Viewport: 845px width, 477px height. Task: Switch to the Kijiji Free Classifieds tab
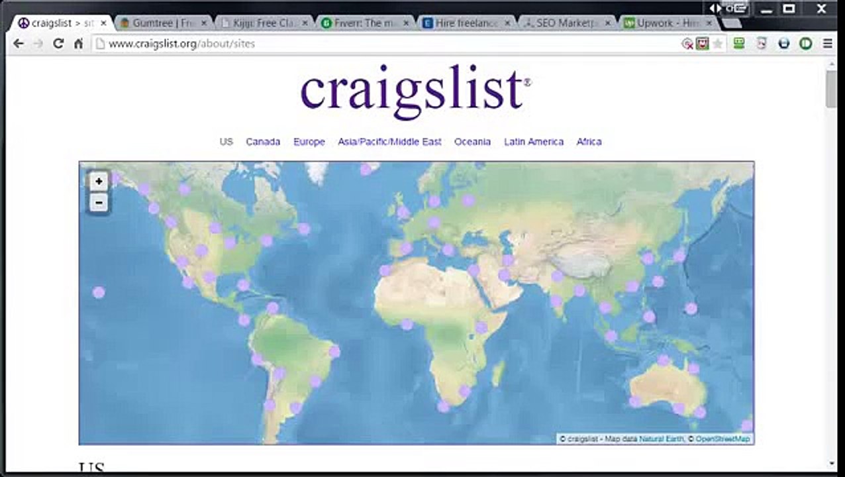pos(264,23)
